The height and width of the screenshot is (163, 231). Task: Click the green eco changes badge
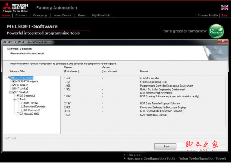(216, 31)
